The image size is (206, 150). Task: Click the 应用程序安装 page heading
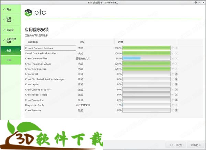(37, 30)
